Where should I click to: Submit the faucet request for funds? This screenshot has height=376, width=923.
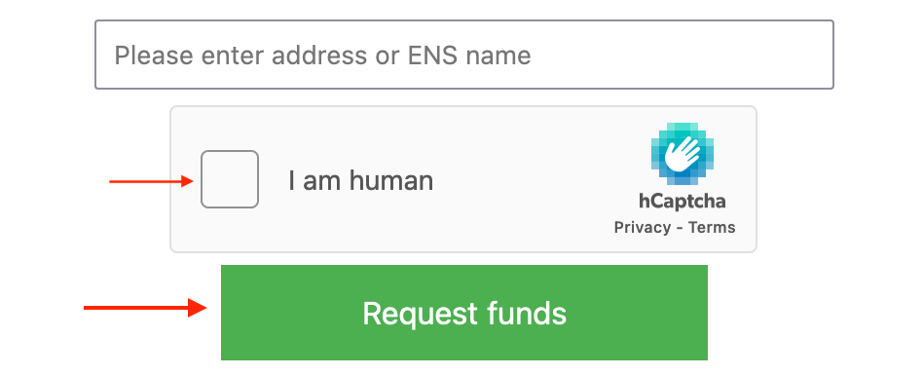[x=463, y=313]
